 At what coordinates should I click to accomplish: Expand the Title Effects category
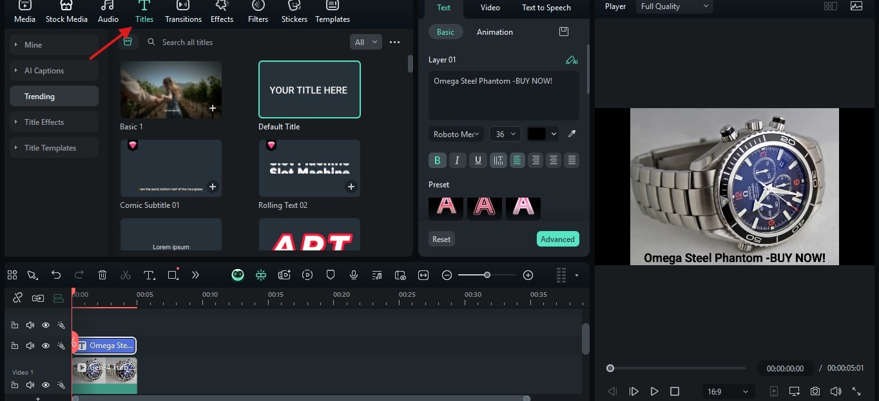click(x=54, y=122)
